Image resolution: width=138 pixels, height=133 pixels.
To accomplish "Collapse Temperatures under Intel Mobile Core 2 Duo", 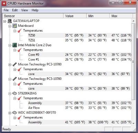I will (15, 50).
